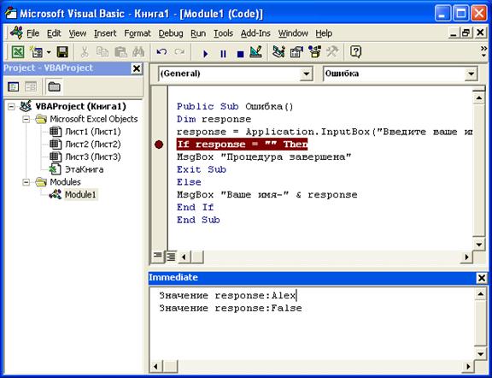Collapse the Microsoft Excel Objects folder
Viewport: 492px width, 378px height.
click(x=26, y=120)
